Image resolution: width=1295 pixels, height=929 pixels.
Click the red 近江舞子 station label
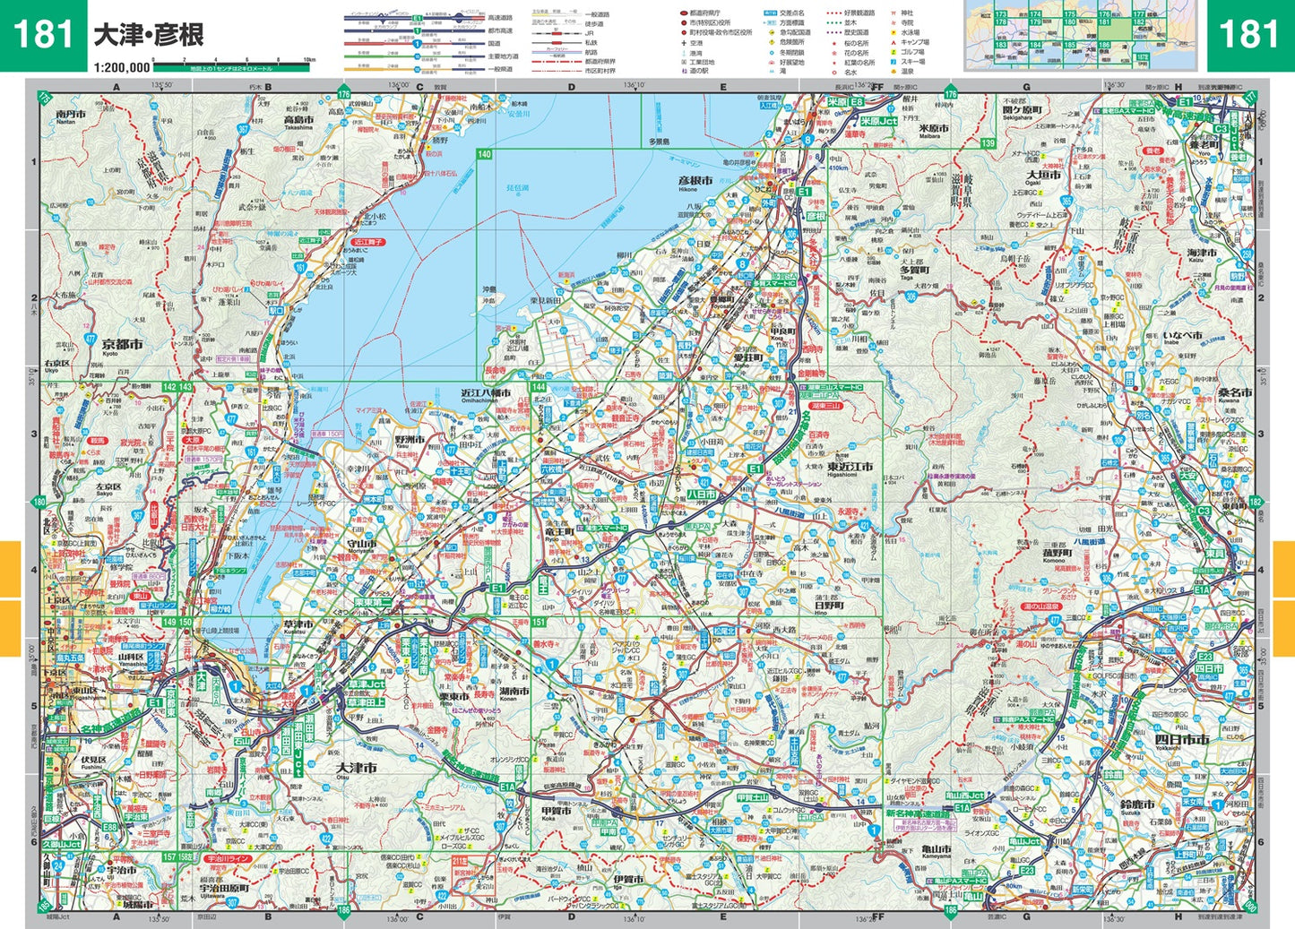368,243
